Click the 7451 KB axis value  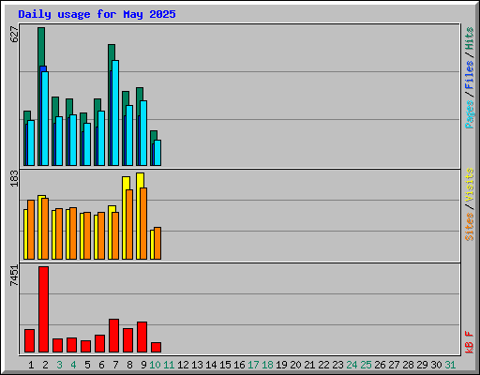click(x=14, y=276)
